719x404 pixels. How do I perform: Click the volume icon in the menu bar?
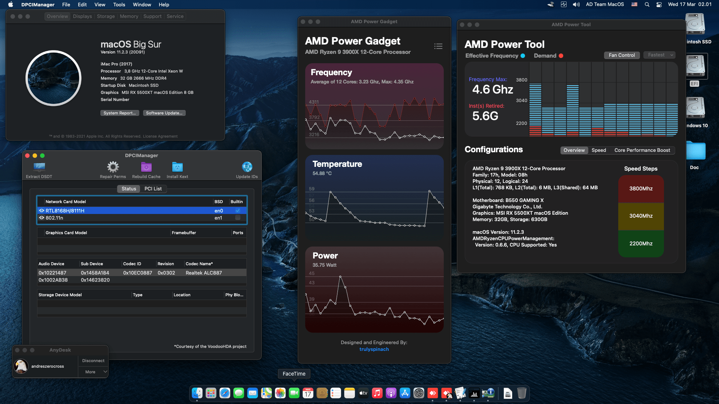pos(576,4)
